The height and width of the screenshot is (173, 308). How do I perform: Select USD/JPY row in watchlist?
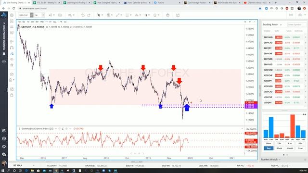click(x=284, y=102)
